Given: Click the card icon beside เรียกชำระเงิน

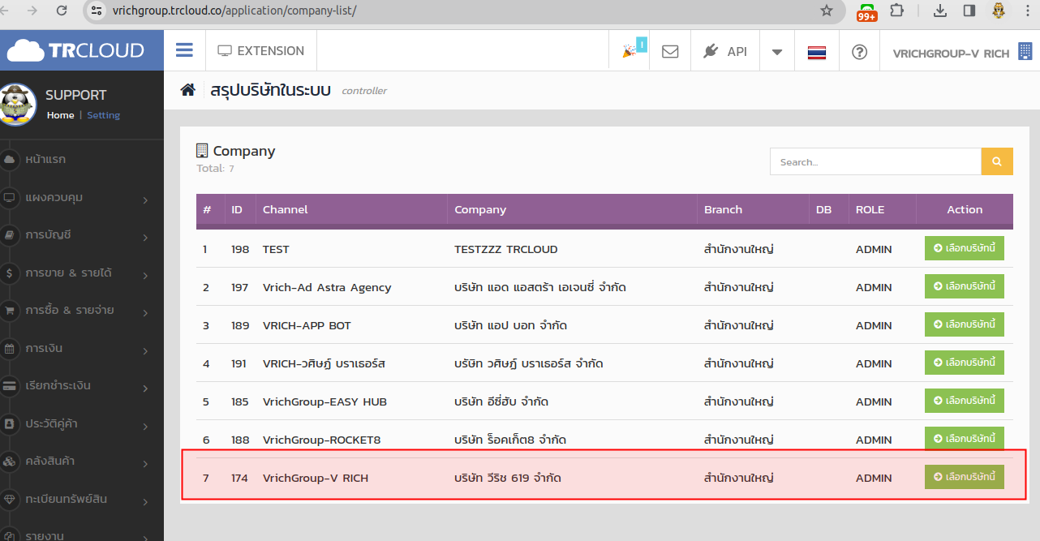Looking at the screenshot, I should 10,386.
